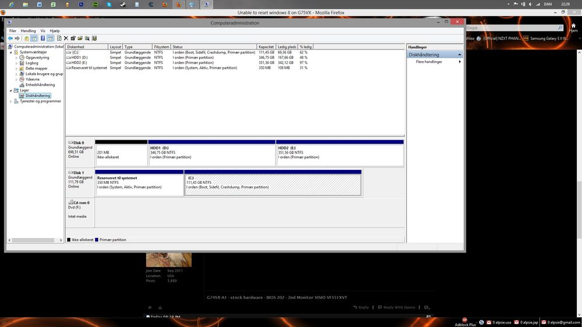Click the Up one level folder icon

tap(26, 38)
